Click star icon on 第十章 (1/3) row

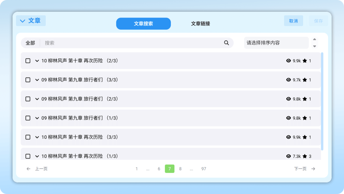(305, 156)
